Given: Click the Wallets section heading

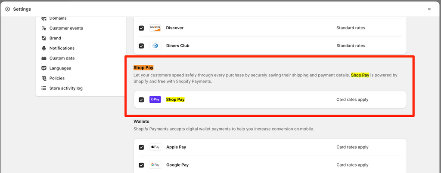Looking at the screenshot, I should pyautogui.click(x=141, y=121).
